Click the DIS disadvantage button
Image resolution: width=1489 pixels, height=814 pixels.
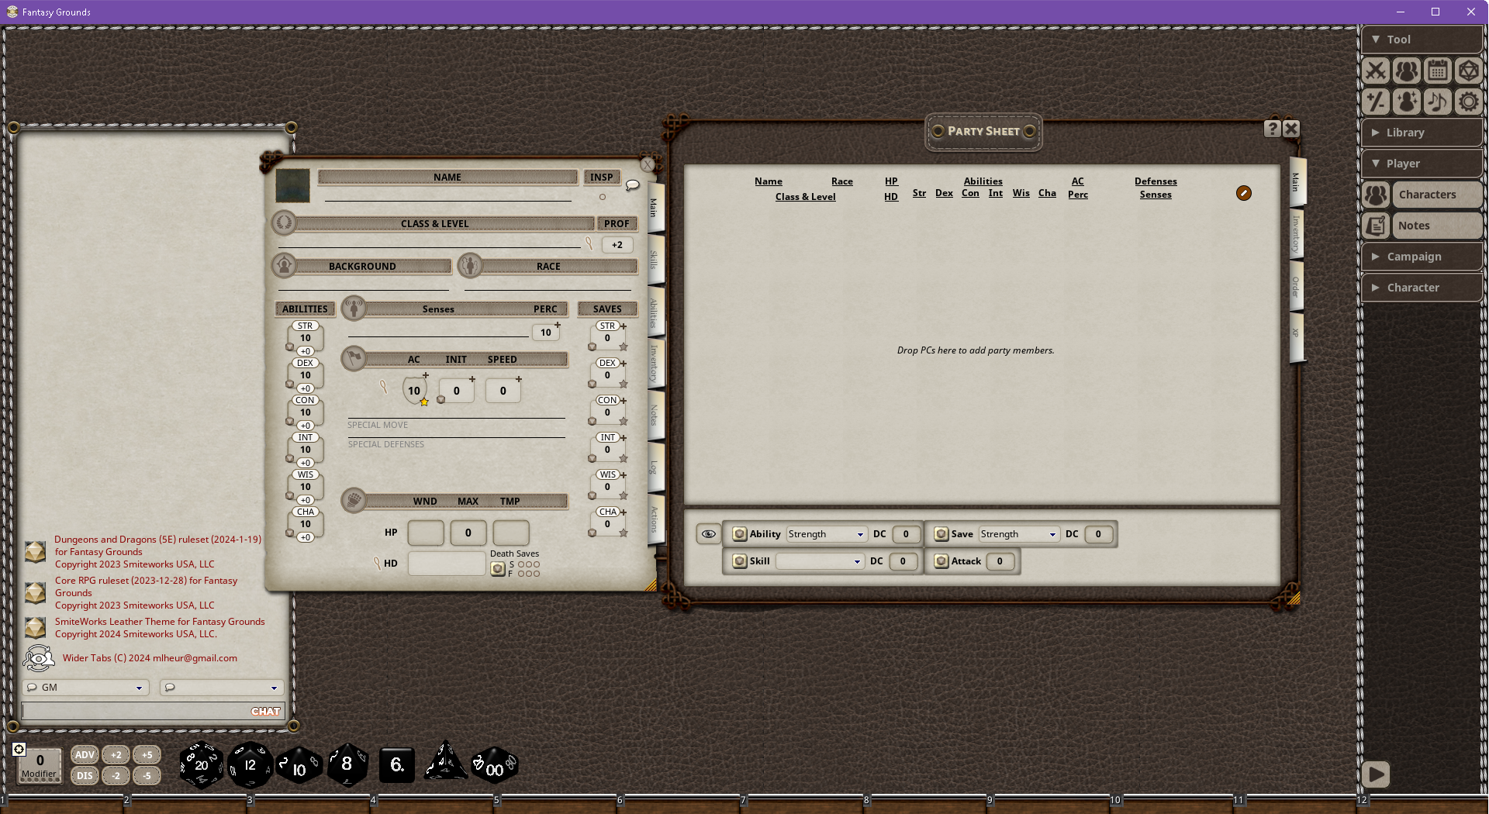85,775
